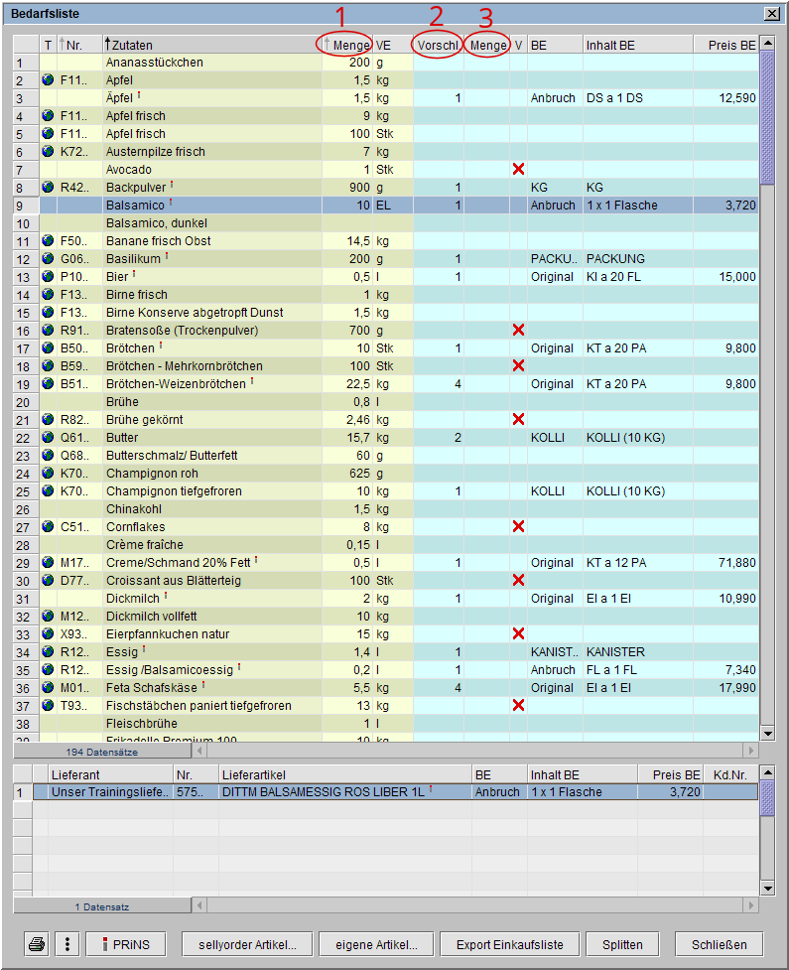Click the globe icon in the Backpulver row
The height and width of the screenshot is (970, 789).
49,188
